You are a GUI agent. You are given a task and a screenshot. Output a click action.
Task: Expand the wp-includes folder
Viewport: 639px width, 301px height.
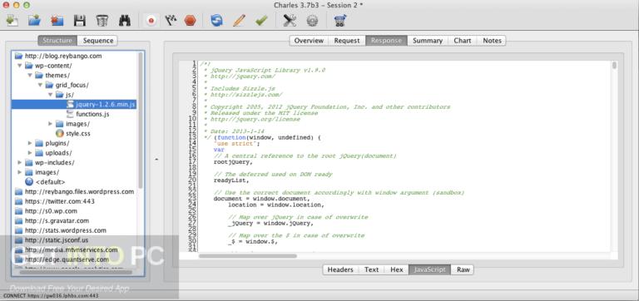click(20, 162)
